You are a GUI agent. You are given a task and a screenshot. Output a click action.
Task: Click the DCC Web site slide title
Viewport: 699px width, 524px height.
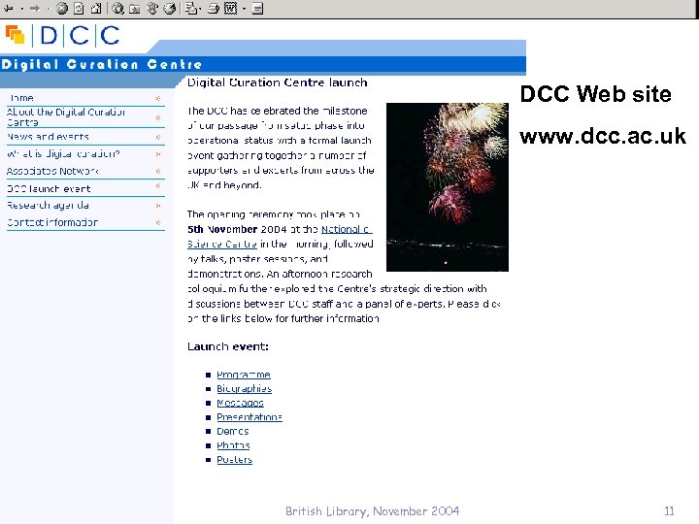(595, 94)
